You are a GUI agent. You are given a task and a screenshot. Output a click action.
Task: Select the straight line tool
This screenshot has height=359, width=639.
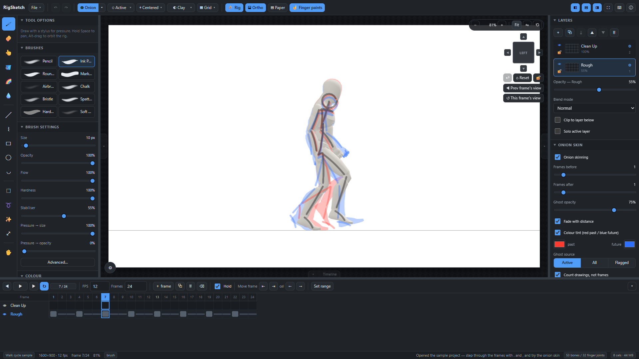[x=9, y=115]
